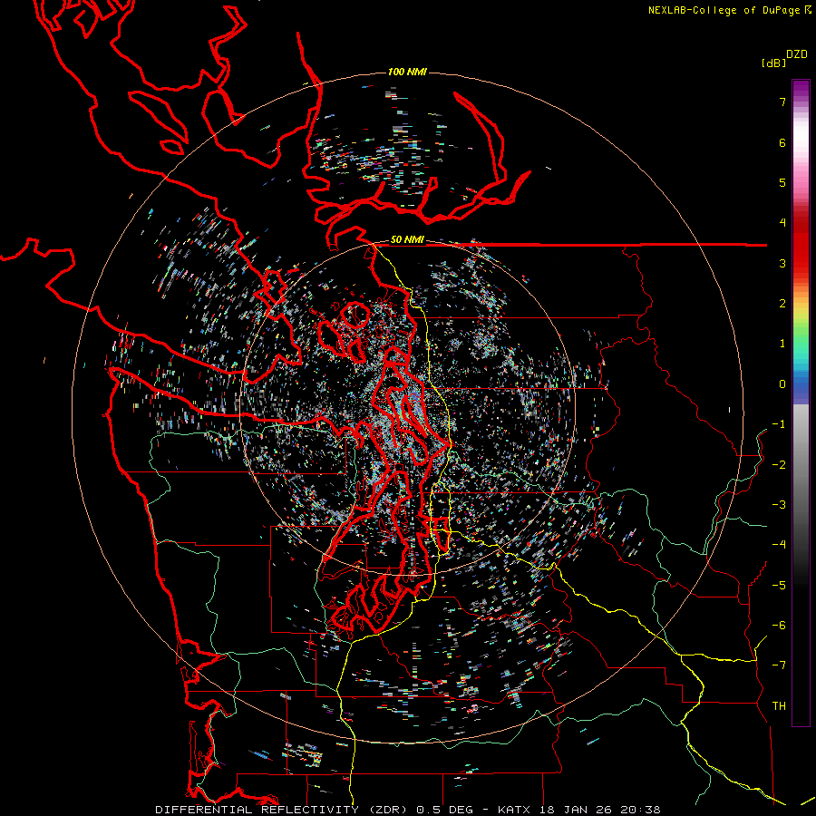Click the ZDR color scale bar

[801, 403]
